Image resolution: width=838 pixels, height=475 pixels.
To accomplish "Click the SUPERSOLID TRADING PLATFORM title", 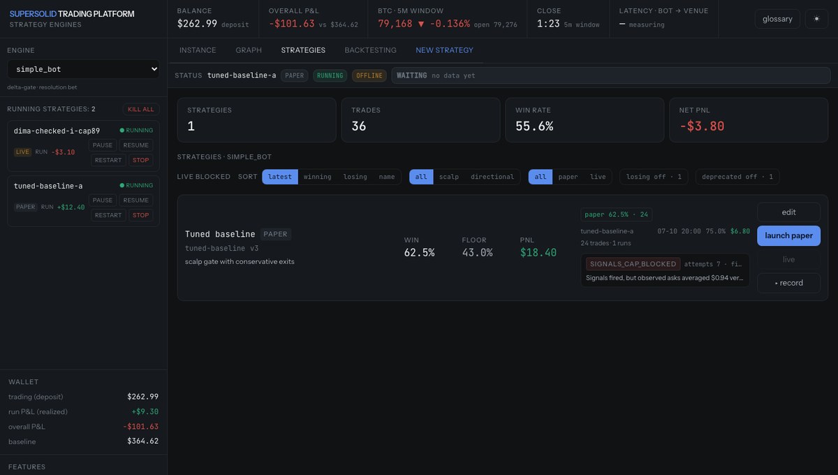I will pos(72,14).
